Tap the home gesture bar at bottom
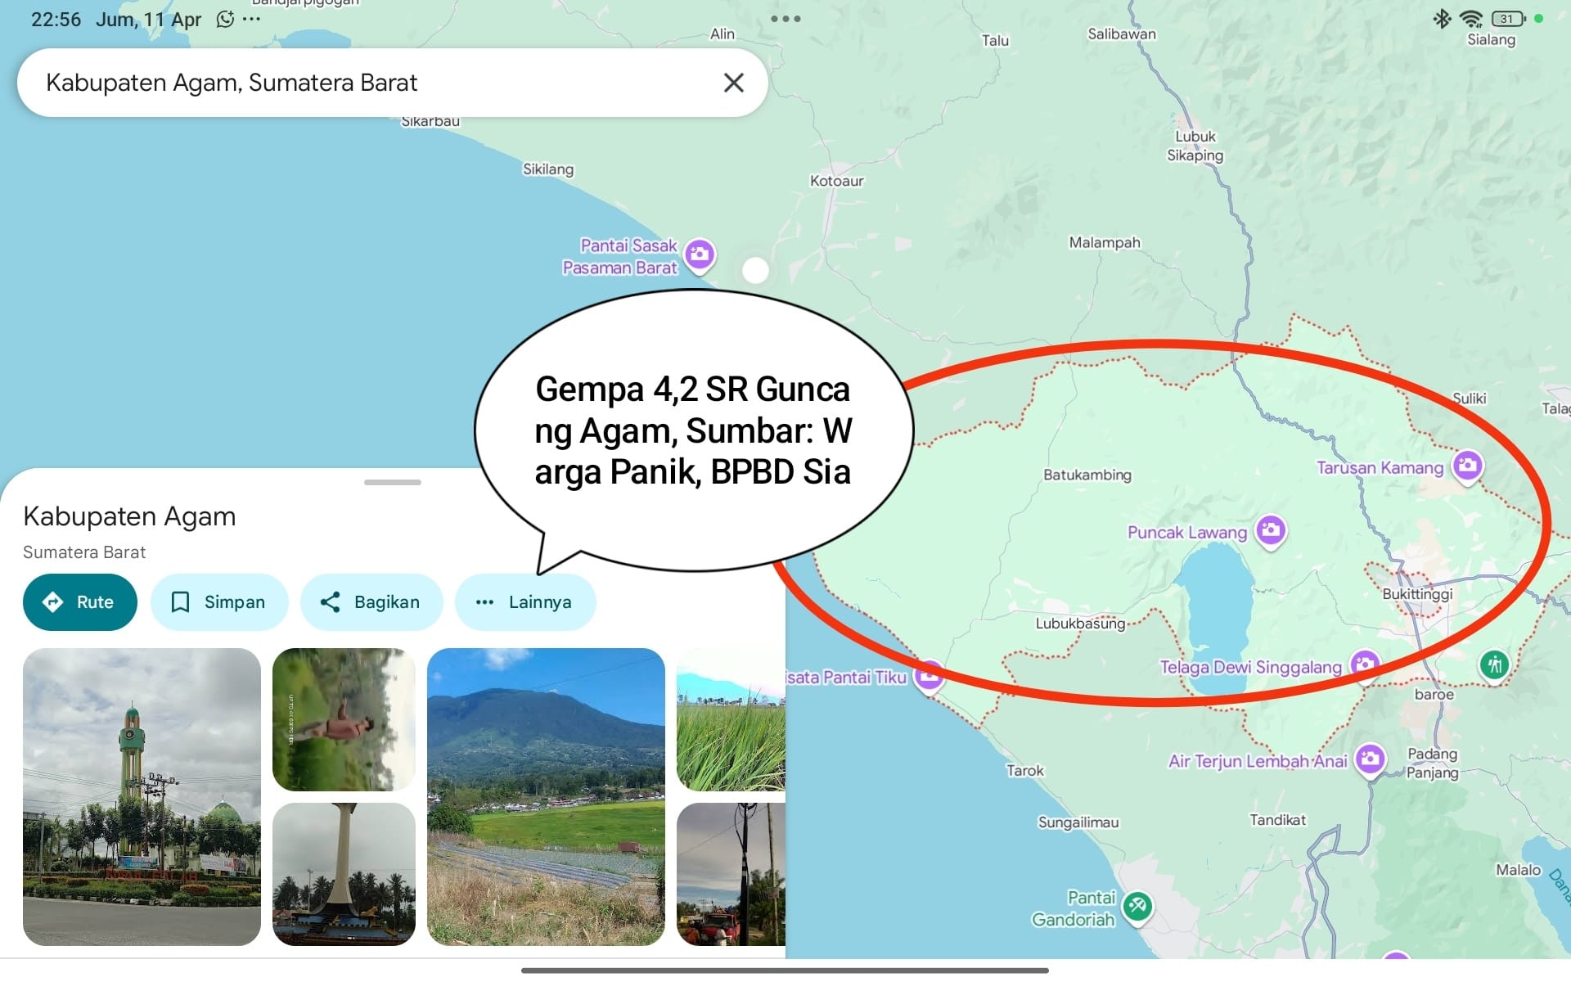The width and height of the screenshot is (1571, 982). click(x=785, y=971)
